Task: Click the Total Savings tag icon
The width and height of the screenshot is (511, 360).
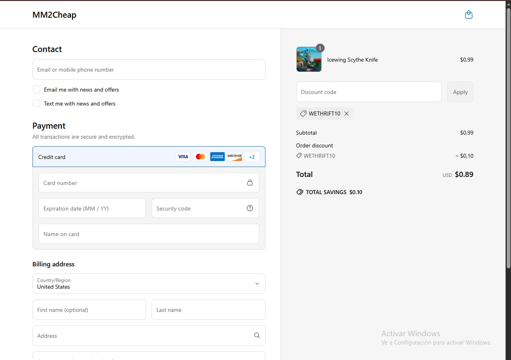Action: [x=299, y=192]
